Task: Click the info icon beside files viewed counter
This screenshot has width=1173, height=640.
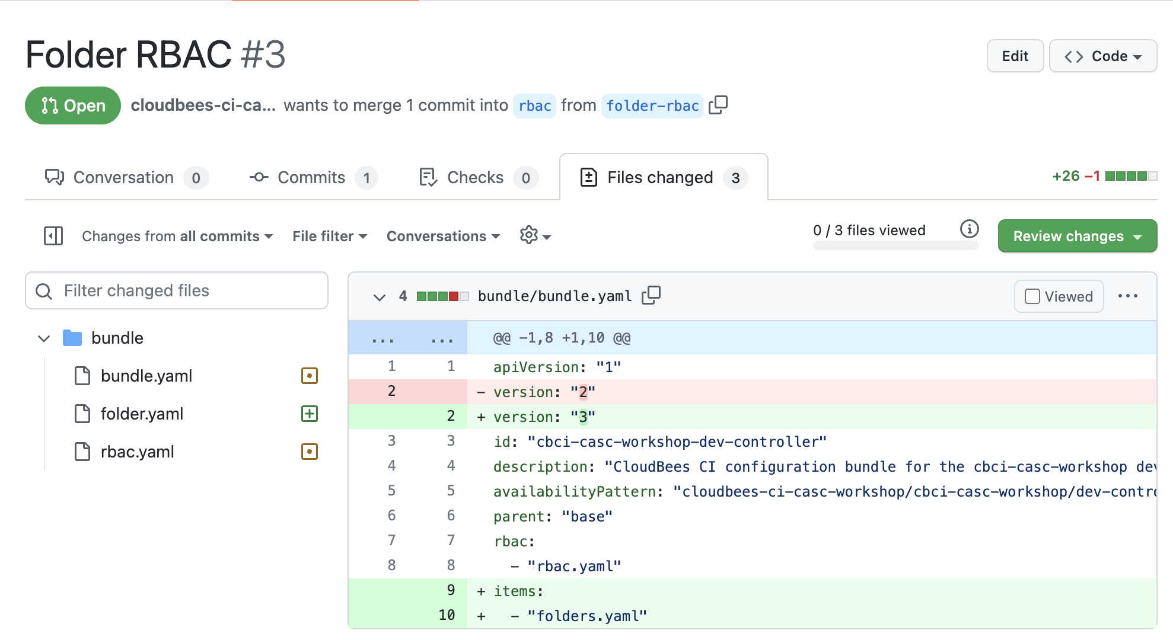Action: [970, 230]
